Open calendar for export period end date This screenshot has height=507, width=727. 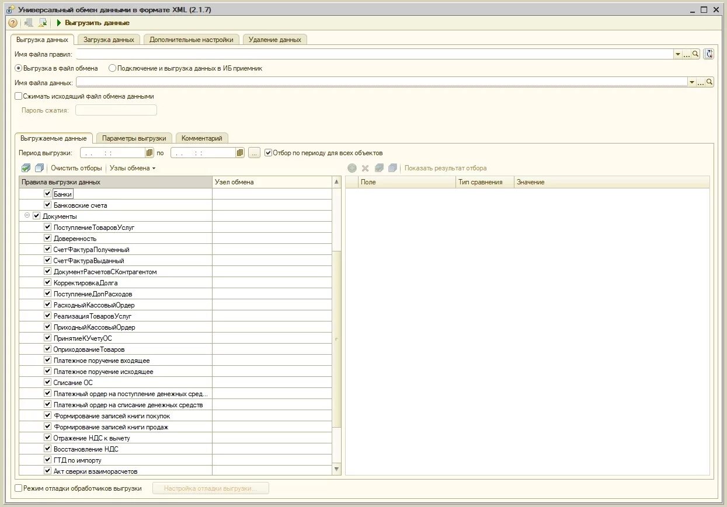pyautogui.click(x=240, y=153)
